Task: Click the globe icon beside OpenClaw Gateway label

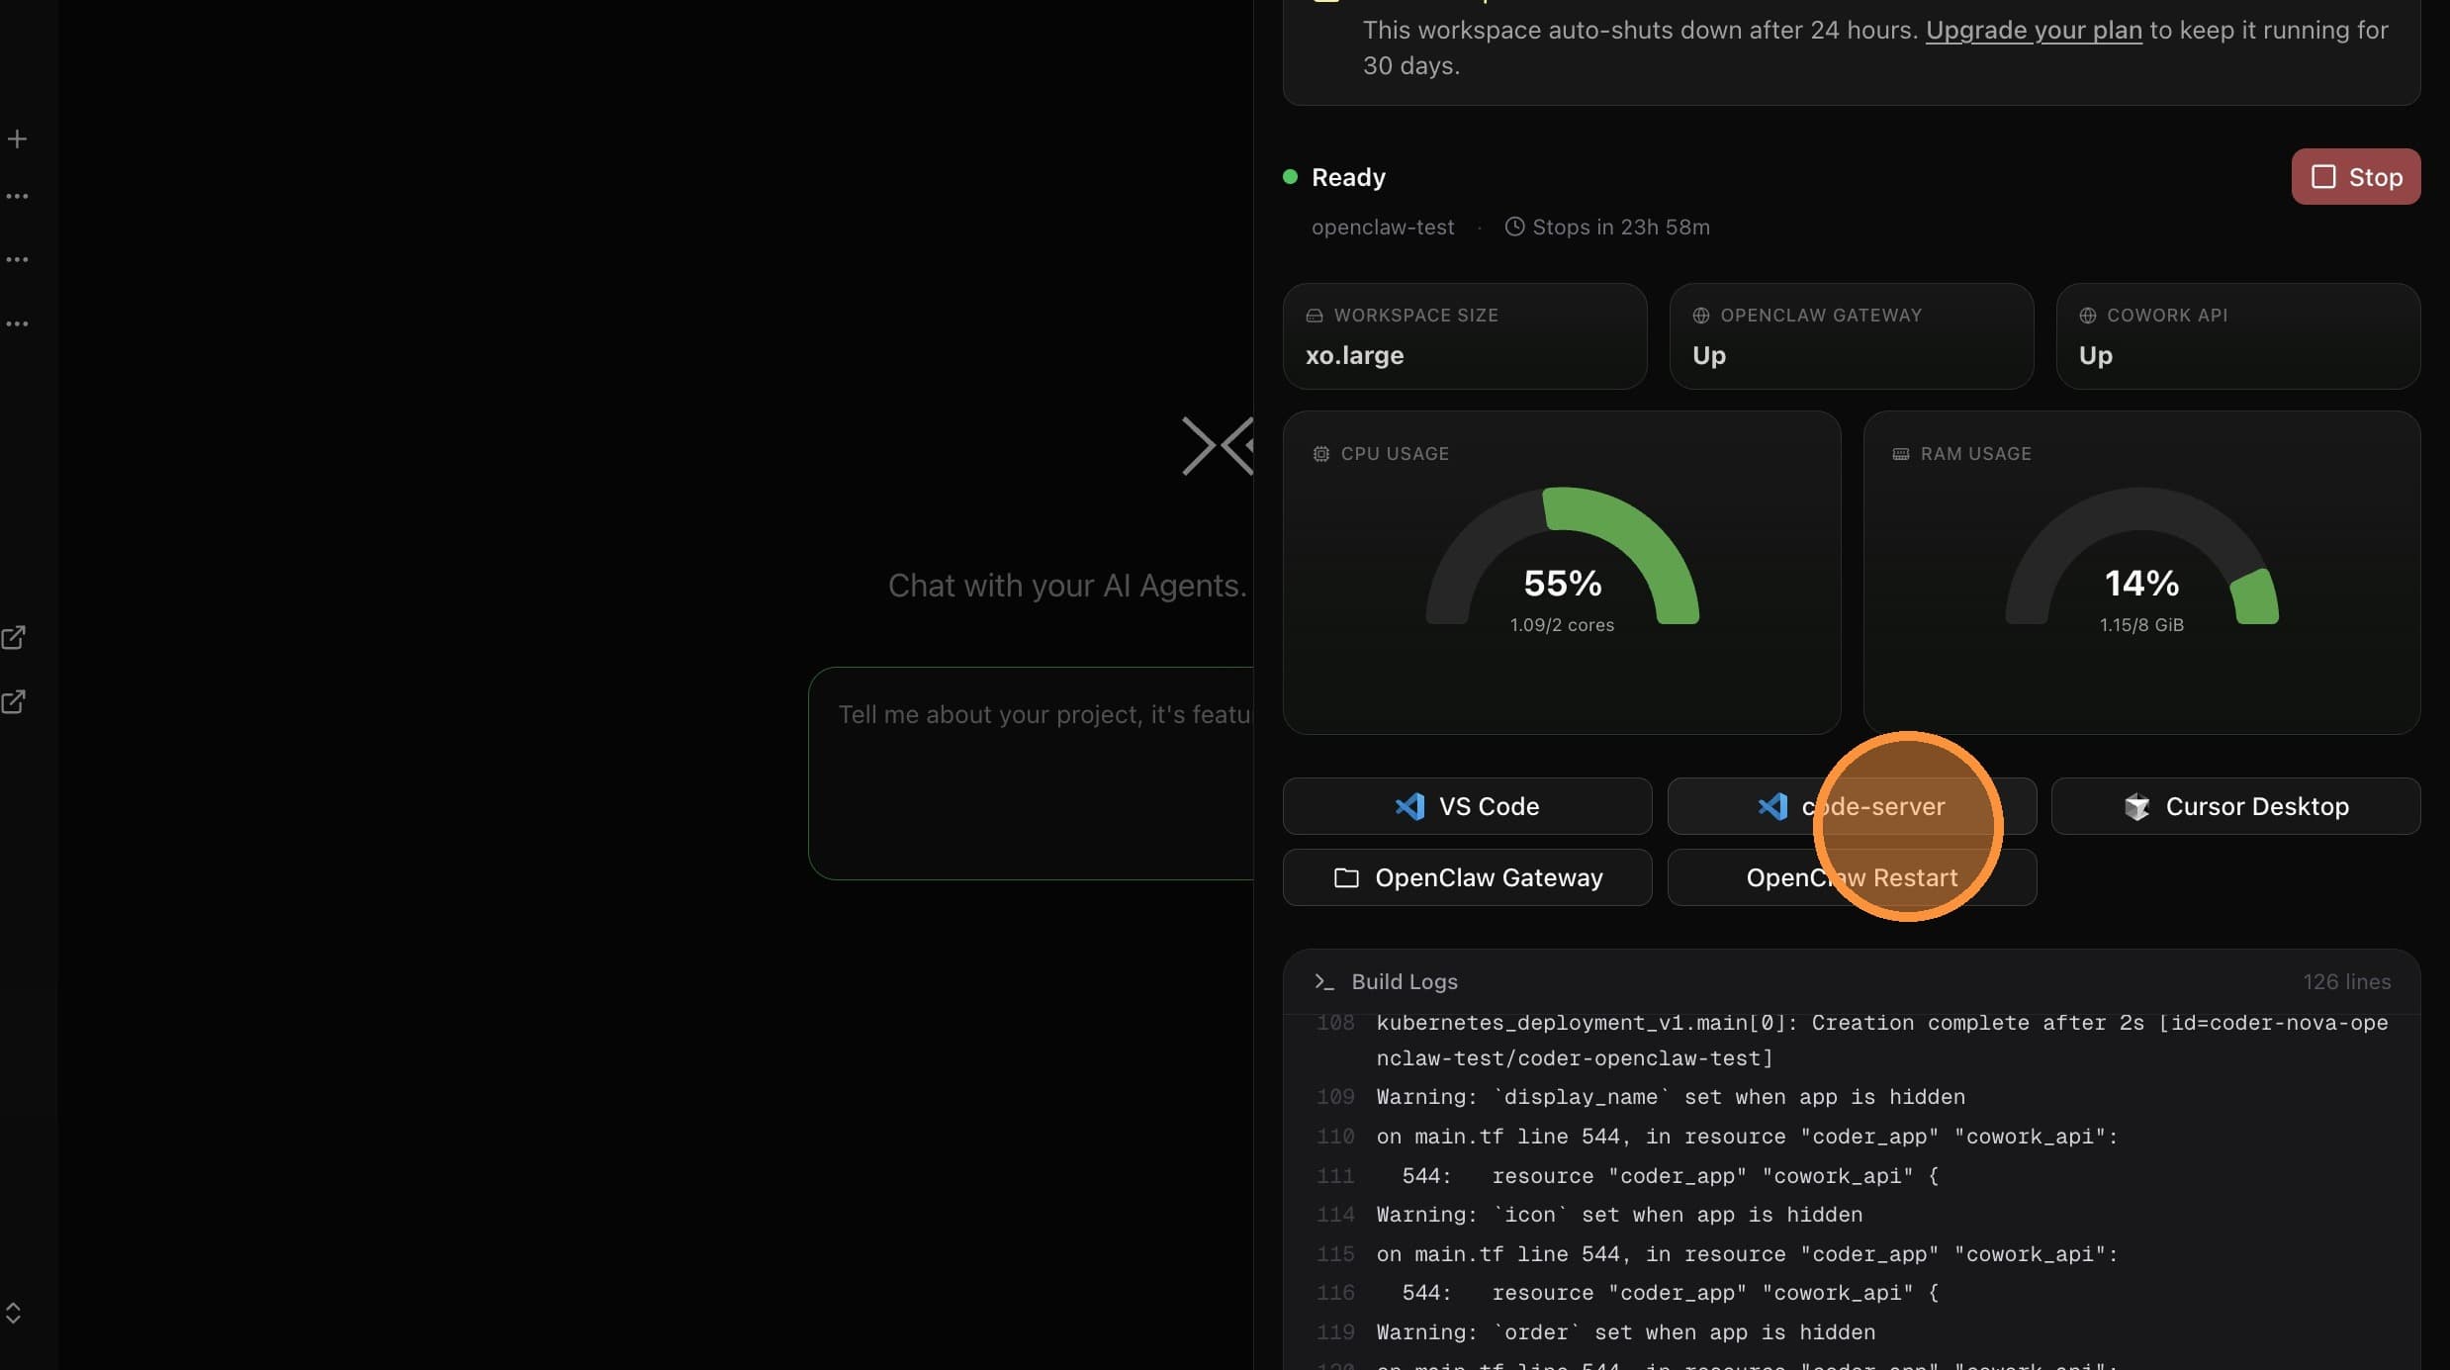Action: (x=1700, y=316)
